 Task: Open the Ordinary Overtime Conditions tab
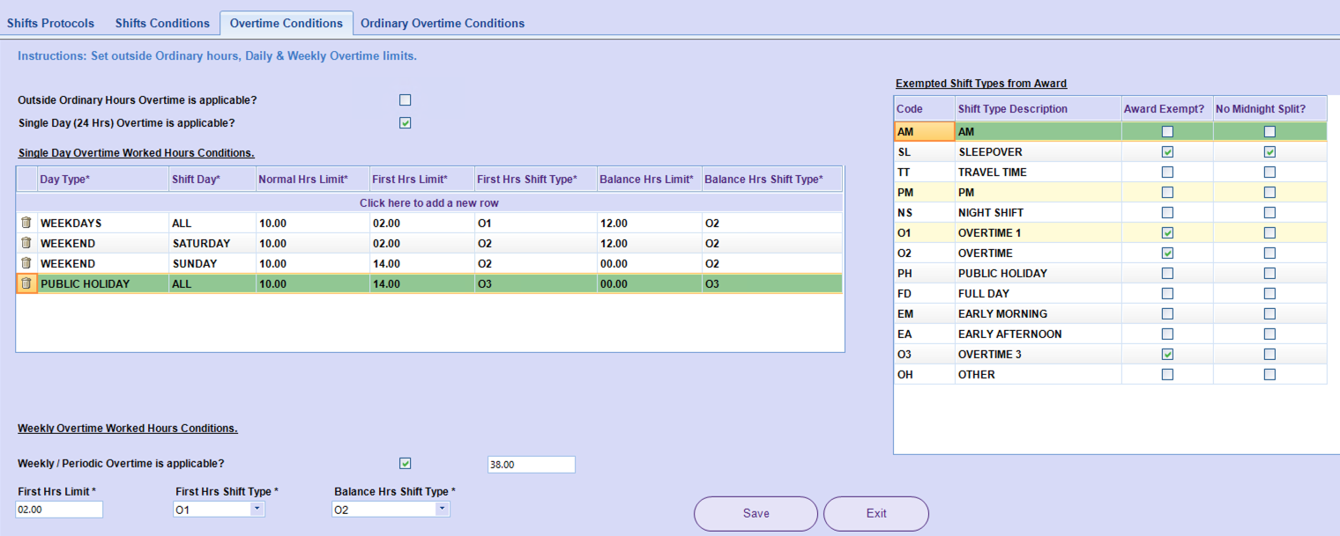click(443, 24)
